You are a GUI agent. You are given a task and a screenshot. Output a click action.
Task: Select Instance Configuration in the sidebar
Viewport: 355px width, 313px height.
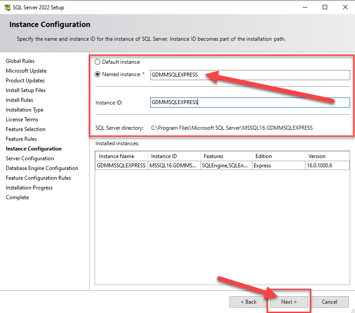(x=34, y=149)
